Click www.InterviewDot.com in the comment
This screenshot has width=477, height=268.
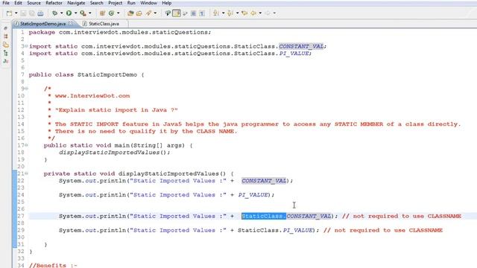pyautogui.click(x=92, y=96)
